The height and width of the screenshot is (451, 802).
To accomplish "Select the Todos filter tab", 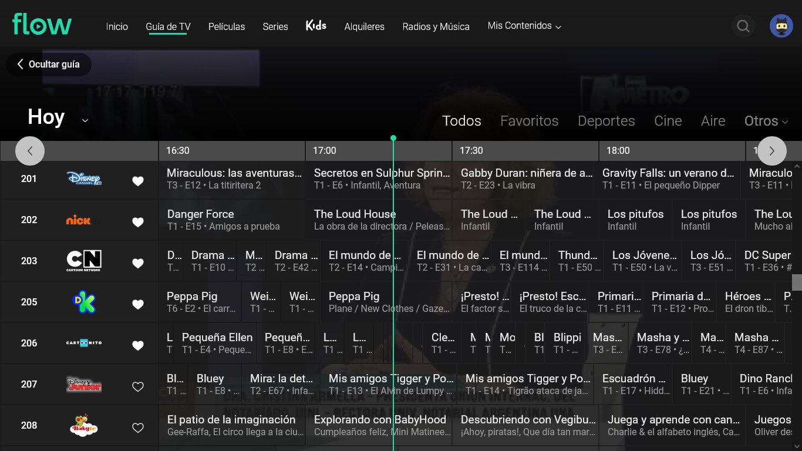I will coord(461,121).
